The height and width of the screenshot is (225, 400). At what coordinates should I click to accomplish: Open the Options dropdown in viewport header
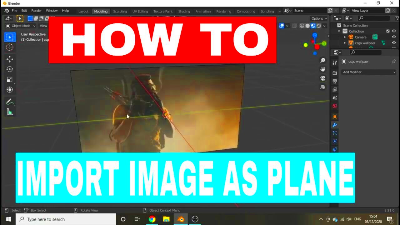319,18
